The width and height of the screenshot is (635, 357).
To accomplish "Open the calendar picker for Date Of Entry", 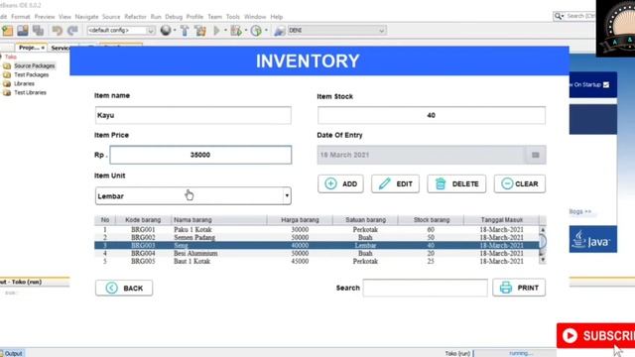I will click(536, 155).
